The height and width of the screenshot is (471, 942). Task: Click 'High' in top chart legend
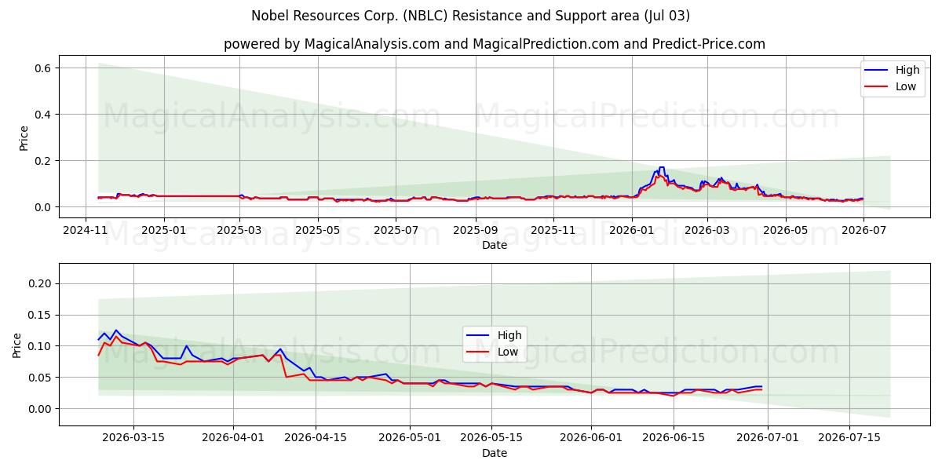click(907, 70)
